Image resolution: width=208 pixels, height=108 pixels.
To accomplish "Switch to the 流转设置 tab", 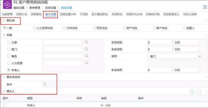I will [x=51, y=8].
